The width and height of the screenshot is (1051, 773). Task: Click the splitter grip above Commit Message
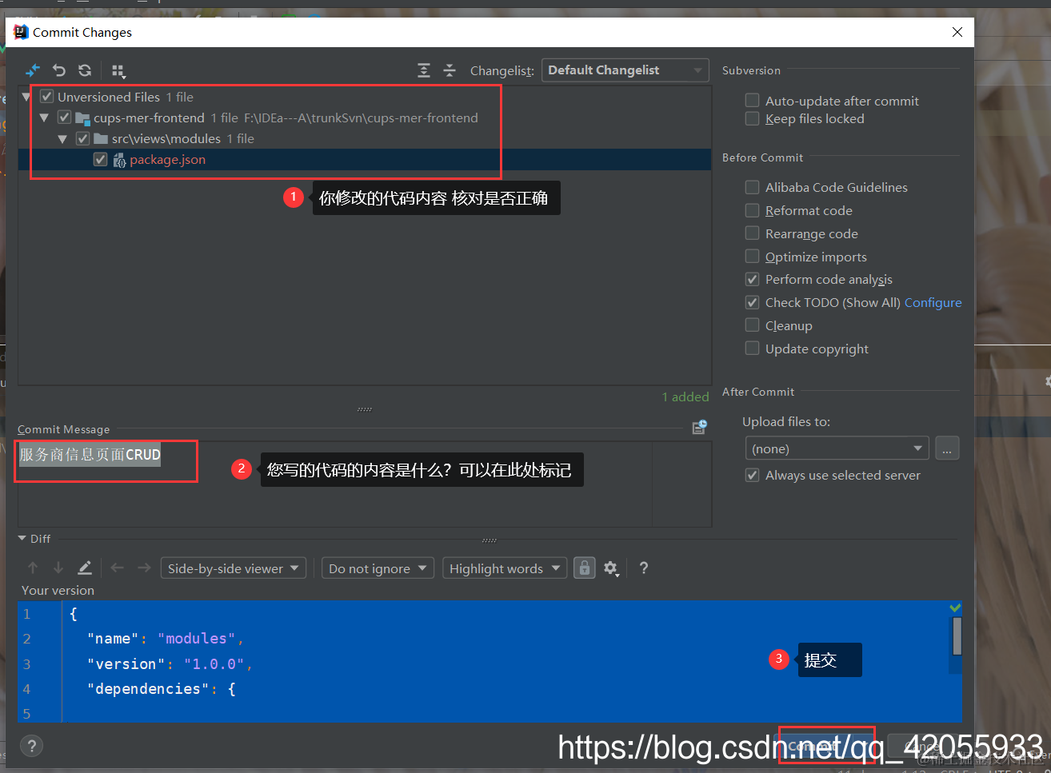click(365, 409)
